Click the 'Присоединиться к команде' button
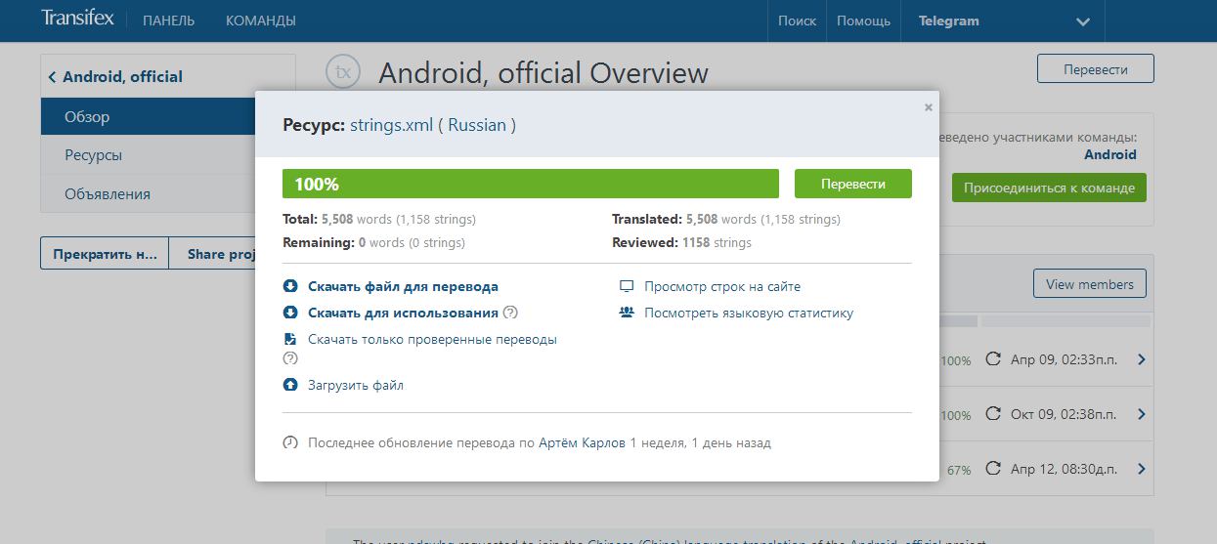The width and height of the screenshot is (1217, 544). pos(1049,188)
